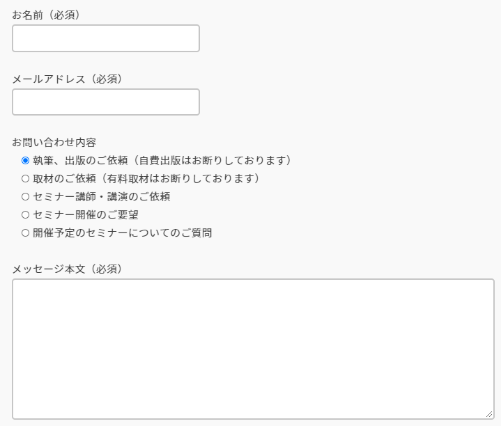Image resolution: width=501 pixels, height=426 pixels.
Task: Select the 執筆、出版のご依頼 radio button
Action: (25, 161)
